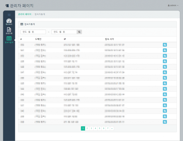
Task: Go to pagination page 1
Action: coord(83,129)
